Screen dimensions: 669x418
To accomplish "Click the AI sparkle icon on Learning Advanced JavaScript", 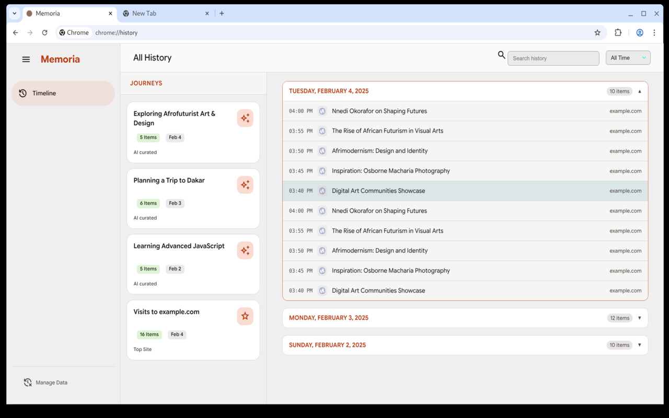I will [x=245, y=250].
